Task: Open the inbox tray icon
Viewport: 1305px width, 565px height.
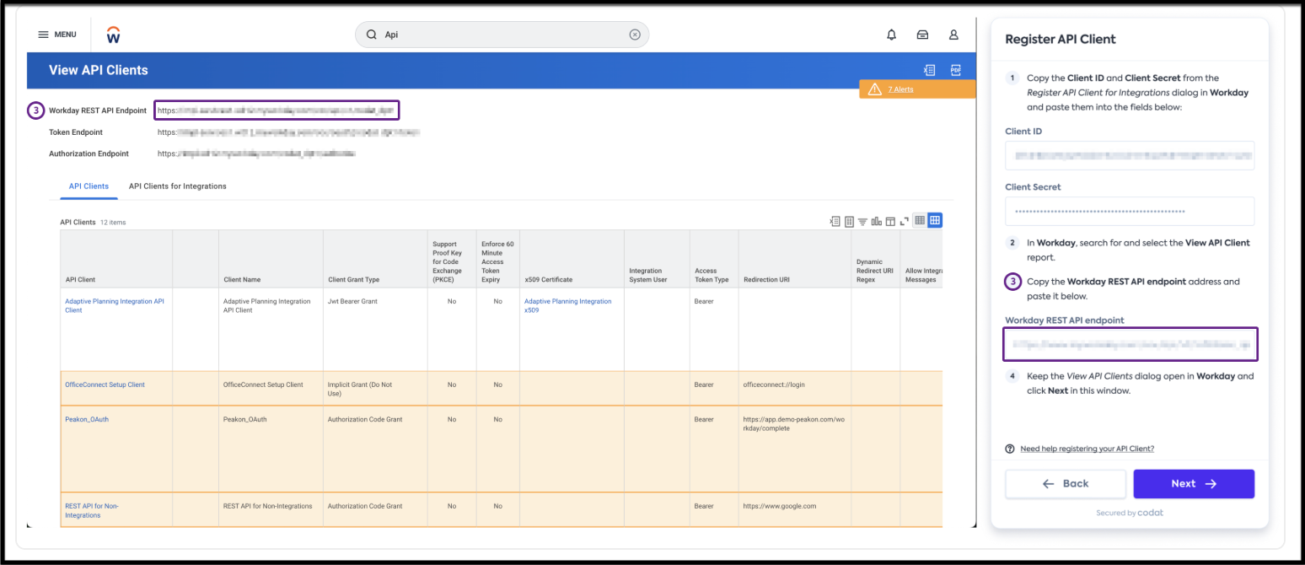Action: (x=922, y=35)
